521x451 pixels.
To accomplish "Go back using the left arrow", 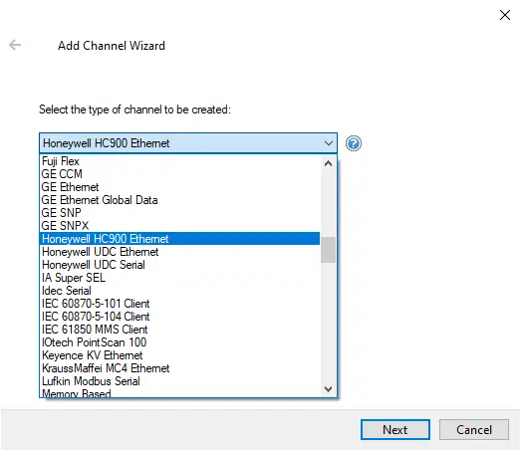I will pyautogui.click(x=15, y=45).
